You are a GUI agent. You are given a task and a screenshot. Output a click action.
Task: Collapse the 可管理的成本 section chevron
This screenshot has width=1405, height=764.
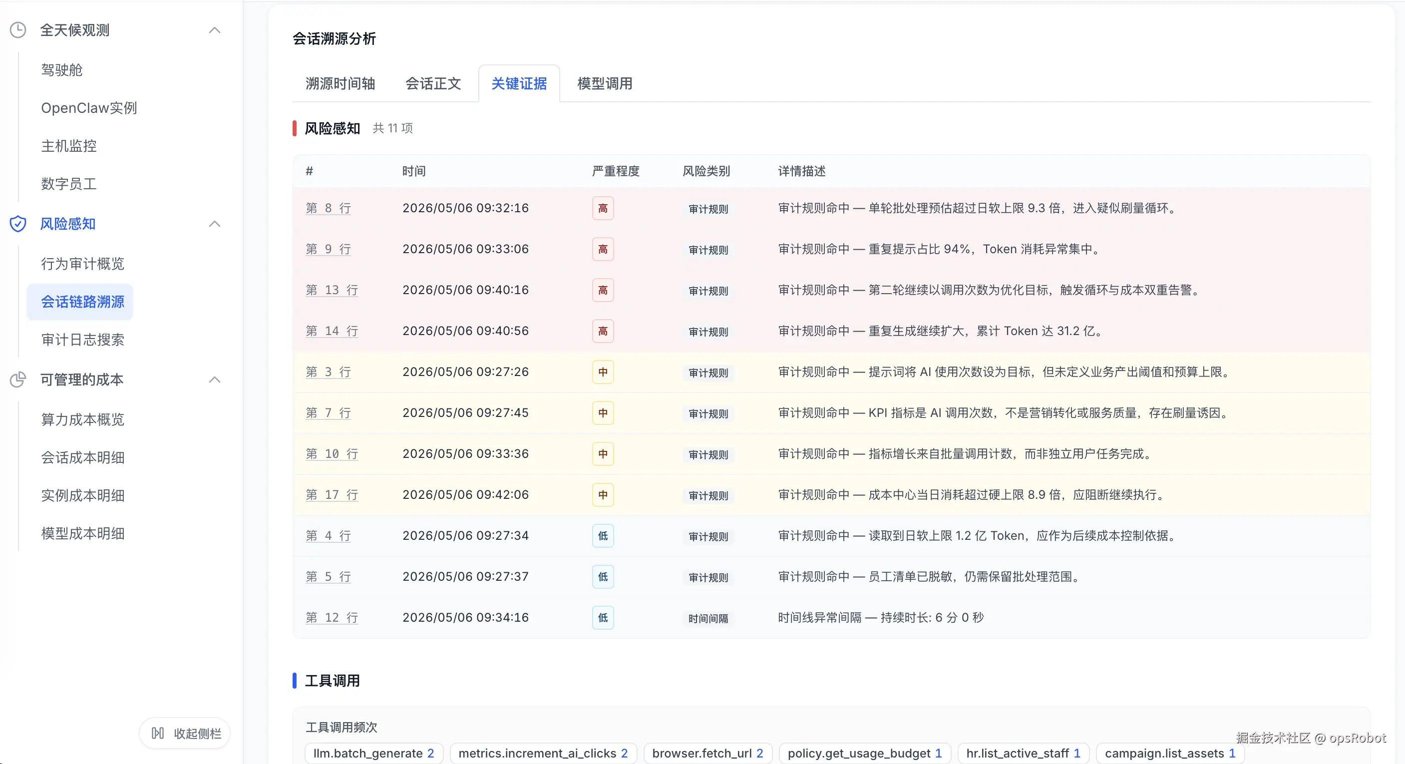[x=215, y=380]
